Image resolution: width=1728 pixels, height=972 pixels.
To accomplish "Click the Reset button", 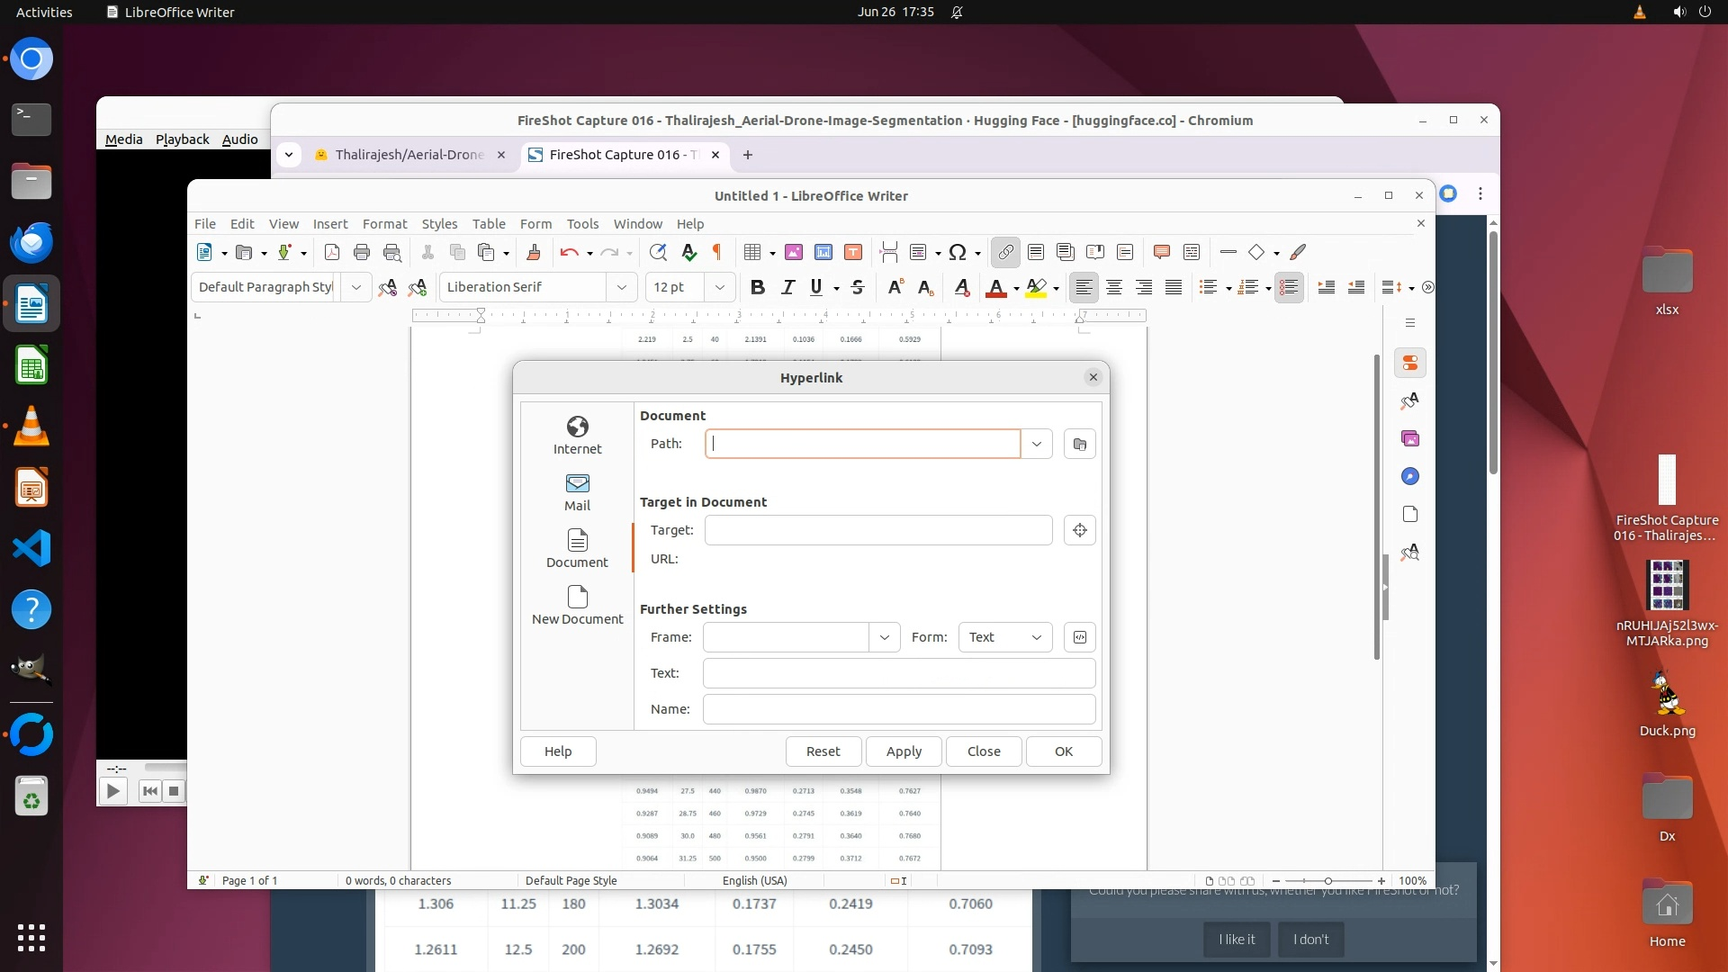I will [x=823, y=751].
